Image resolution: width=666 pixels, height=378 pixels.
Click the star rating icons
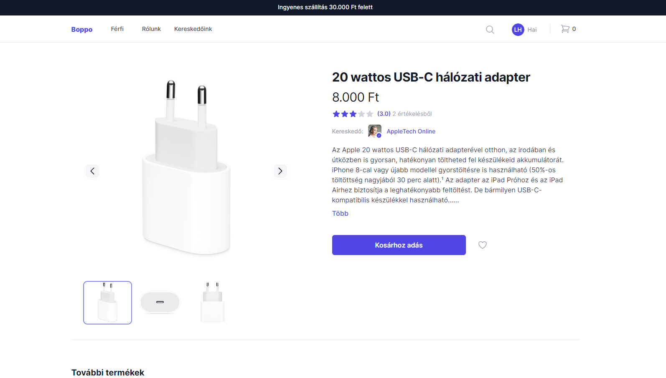click(x=353, y=114)
